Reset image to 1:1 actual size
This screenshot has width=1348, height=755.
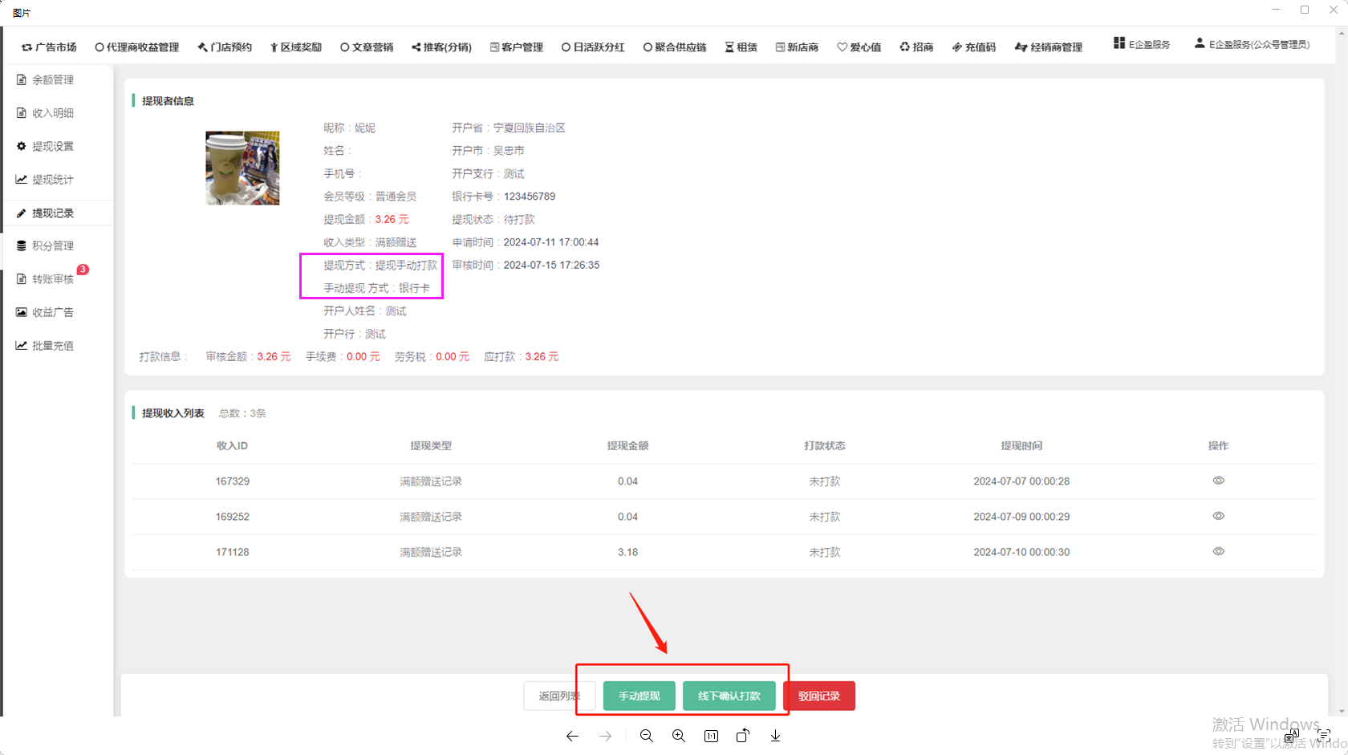click(711, 736)
